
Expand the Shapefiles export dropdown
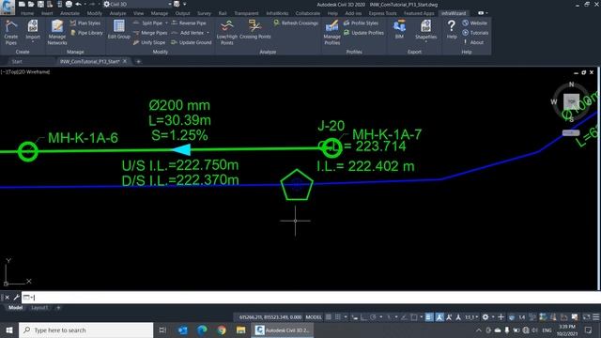(x=425, y=42)
